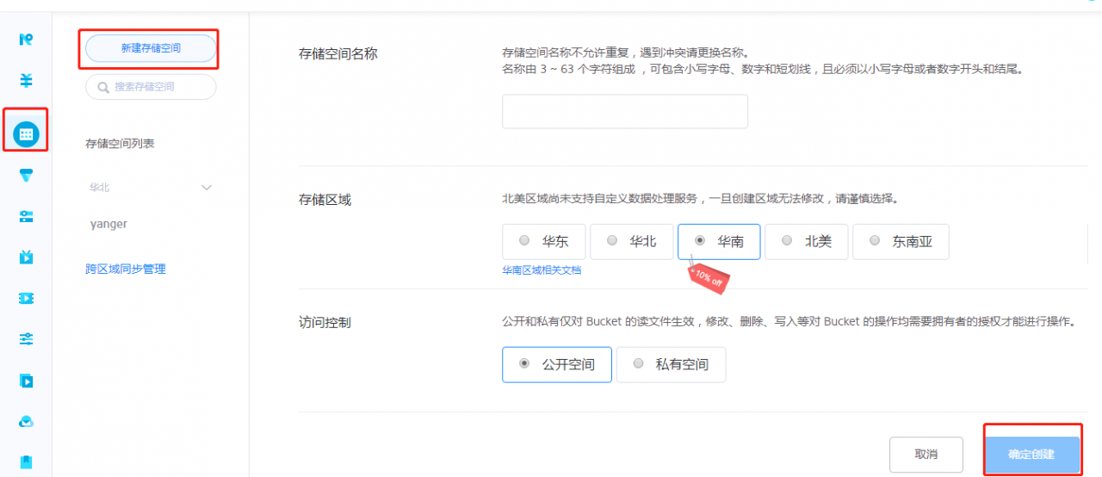Viewport: 1102px width, 477px height.
Task: Open the yanger bucket in list
Action: [108, 224]
